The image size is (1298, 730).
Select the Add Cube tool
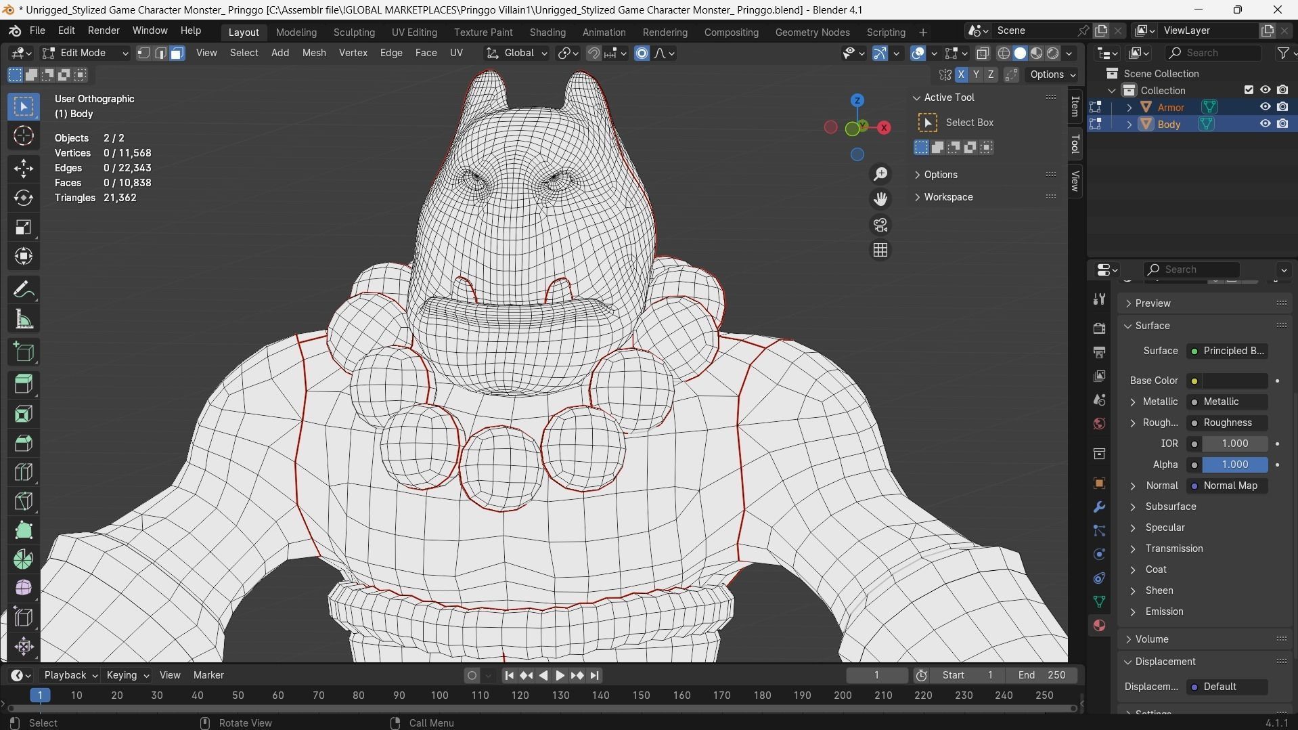24,352
